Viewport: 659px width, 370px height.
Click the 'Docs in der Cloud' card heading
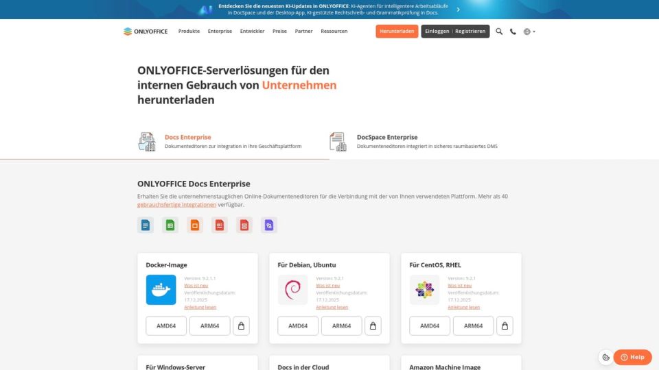[x=303, y=367]
